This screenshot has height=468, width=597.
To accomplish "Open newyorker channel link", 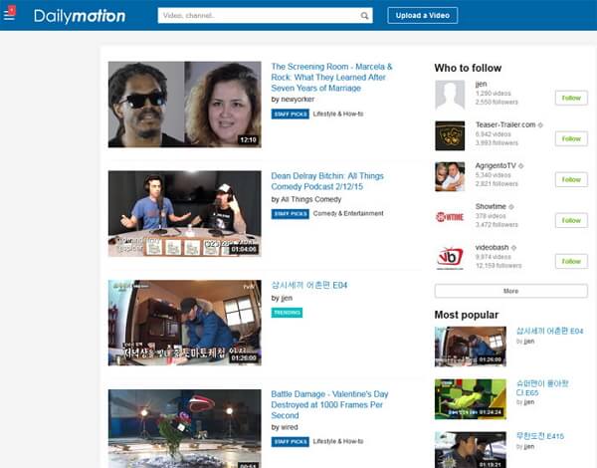I will click(x=298, y=100).
